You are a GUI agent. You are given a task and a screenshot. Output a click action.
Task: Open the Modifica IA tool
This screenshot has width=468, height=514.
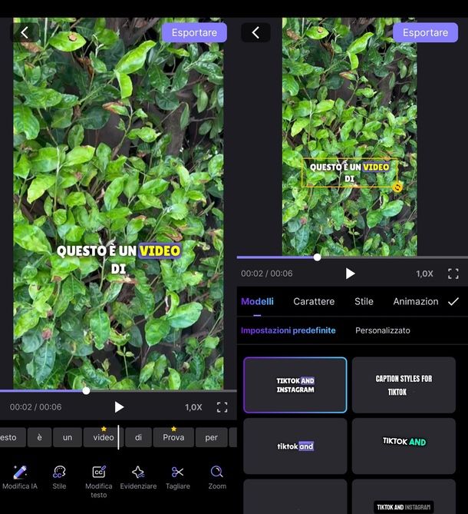point(20,478)
